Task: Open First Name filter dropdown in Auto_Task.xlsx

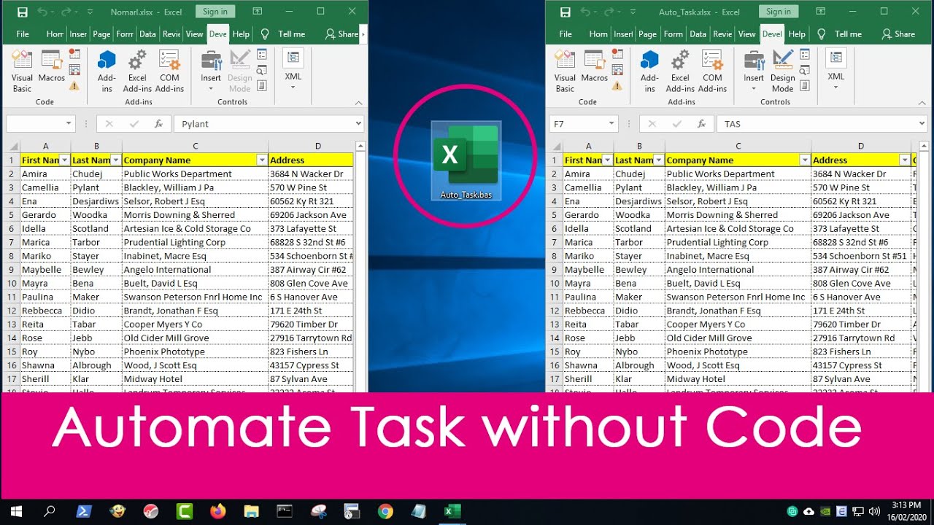Action: point(607,160)
